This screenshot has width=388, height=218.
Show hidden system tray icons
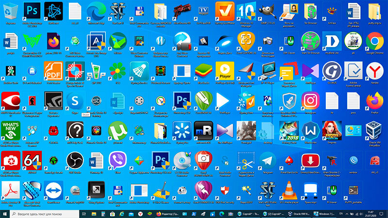(x=347, y=214)
